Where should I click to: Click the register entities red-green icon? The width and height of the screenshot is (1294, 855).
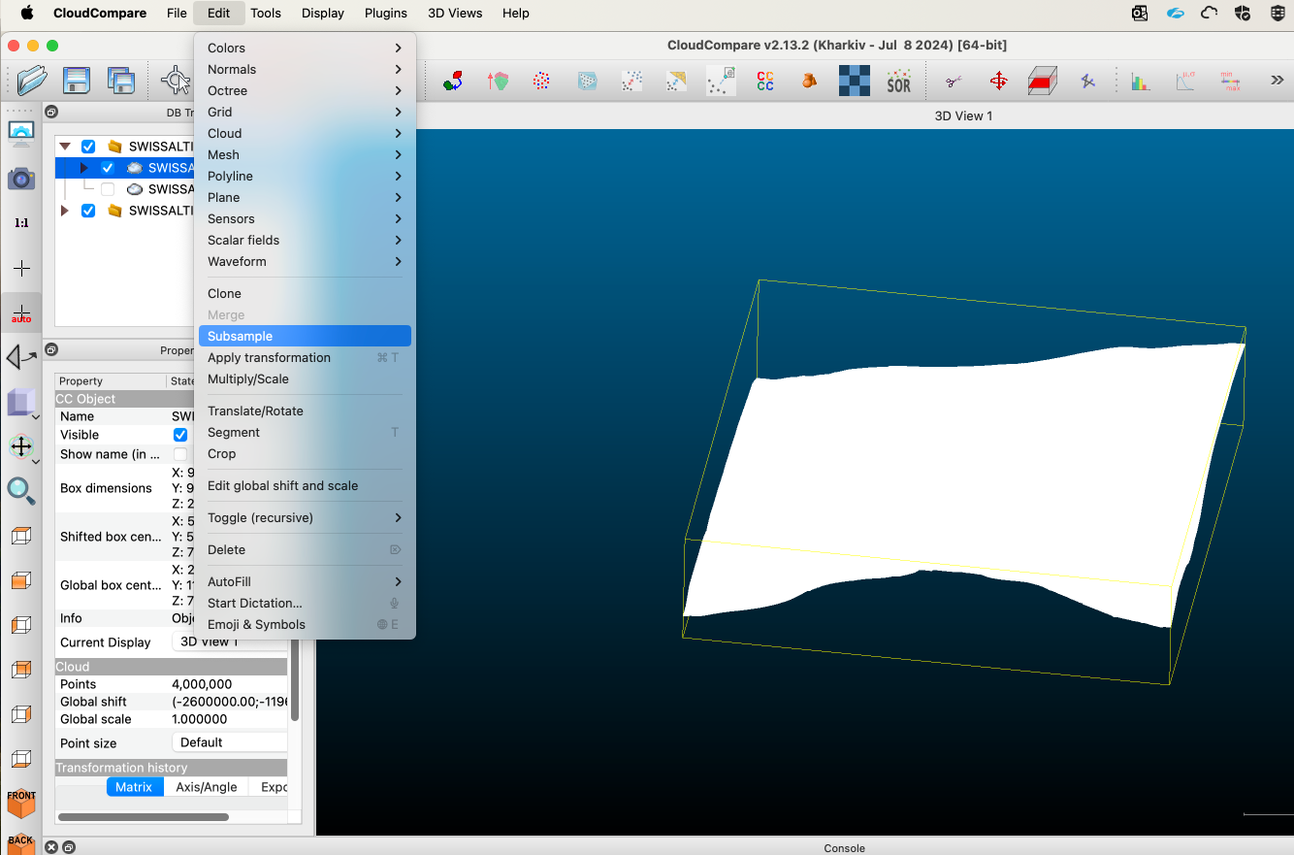coord(453,82)
